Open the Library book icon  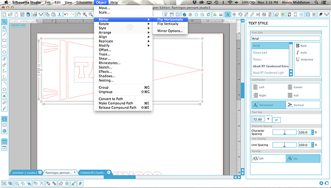coord(4,125)
